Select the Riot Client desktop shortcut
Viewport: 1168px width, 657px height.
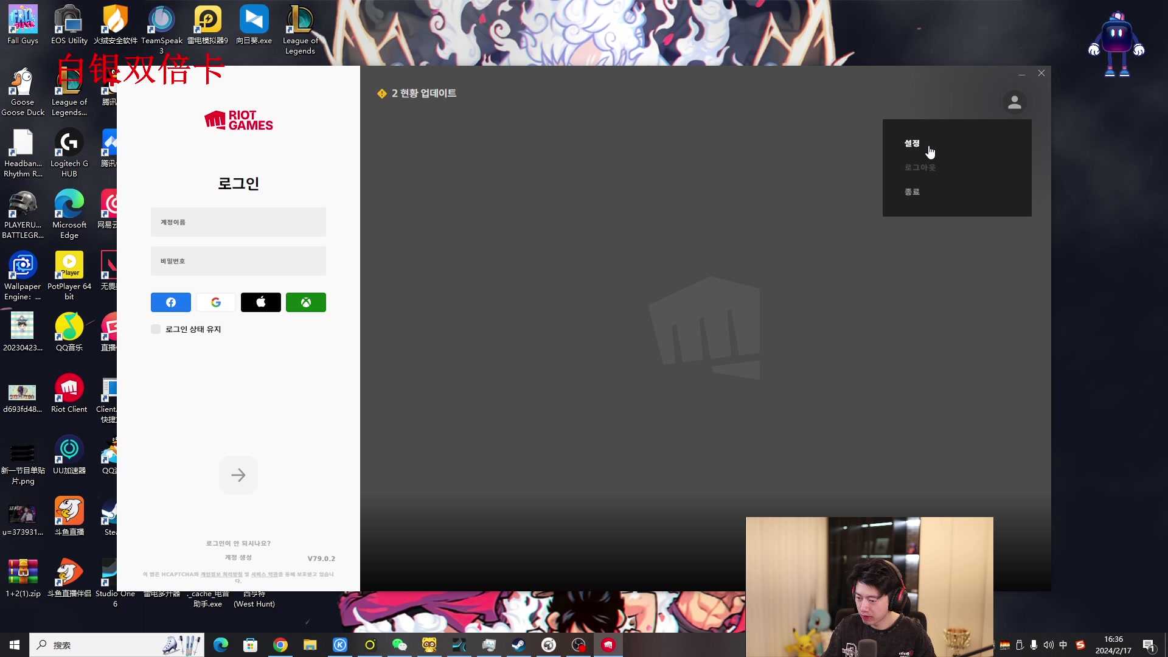tap(69, 394)
